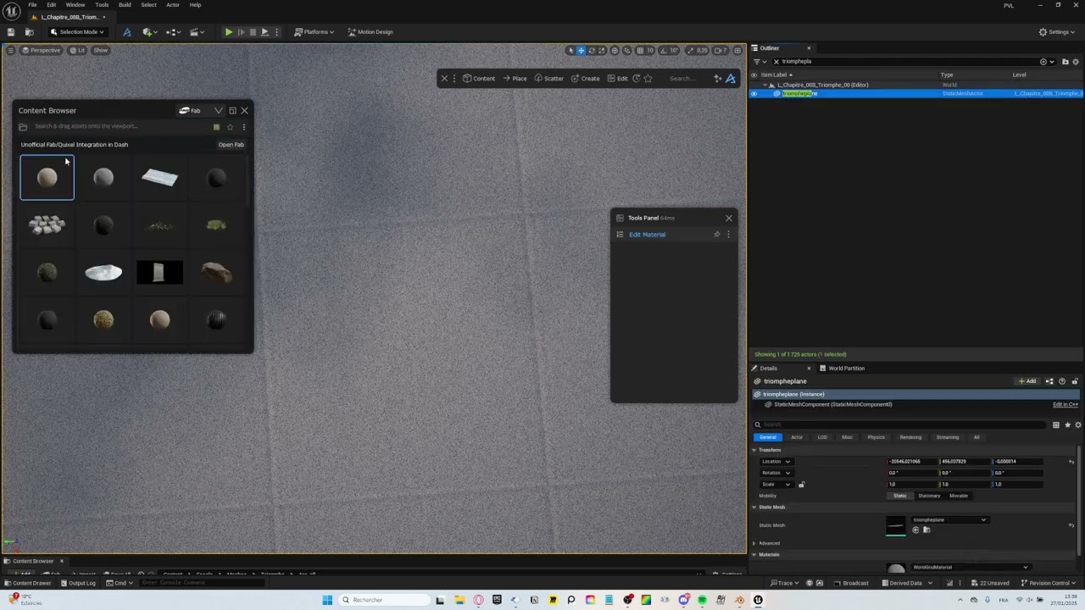The image size is (1085, 610).
Task: Toggle the scale lock icon
Action: click(801, 485)
